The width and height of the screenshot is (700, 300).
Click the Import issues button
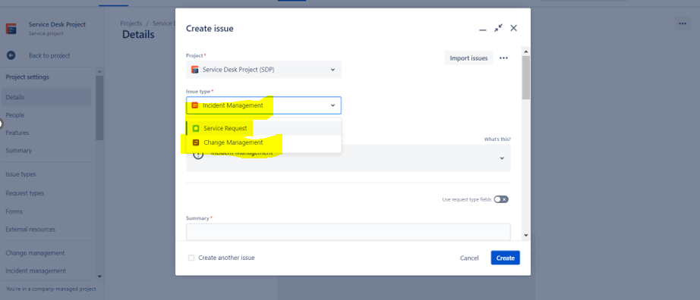pyautogui.click(x=468, y=58)
